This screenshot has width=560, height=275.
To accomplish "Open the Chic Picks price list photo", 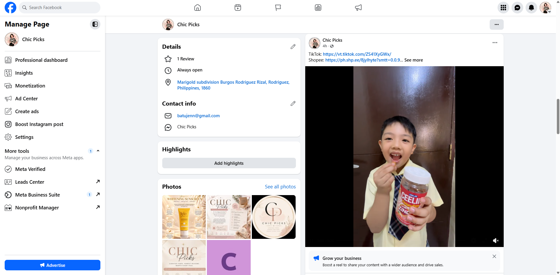I will [x=229, y=217].
